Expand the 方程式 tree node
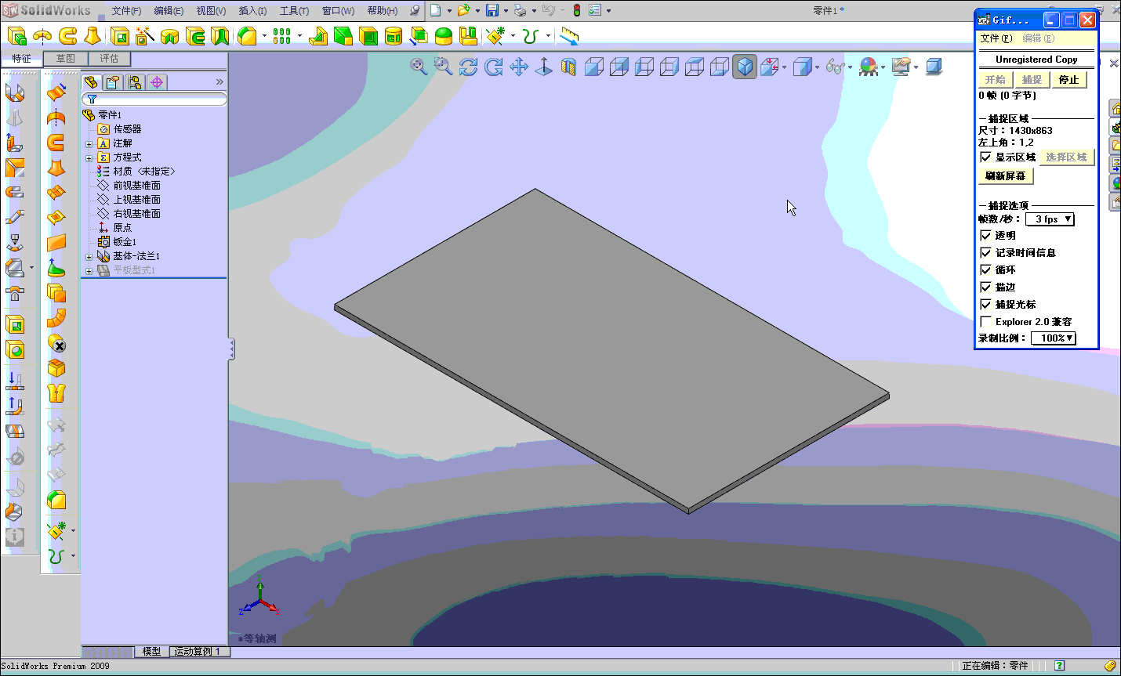1121x676 pixels. [x=89, y=158]
